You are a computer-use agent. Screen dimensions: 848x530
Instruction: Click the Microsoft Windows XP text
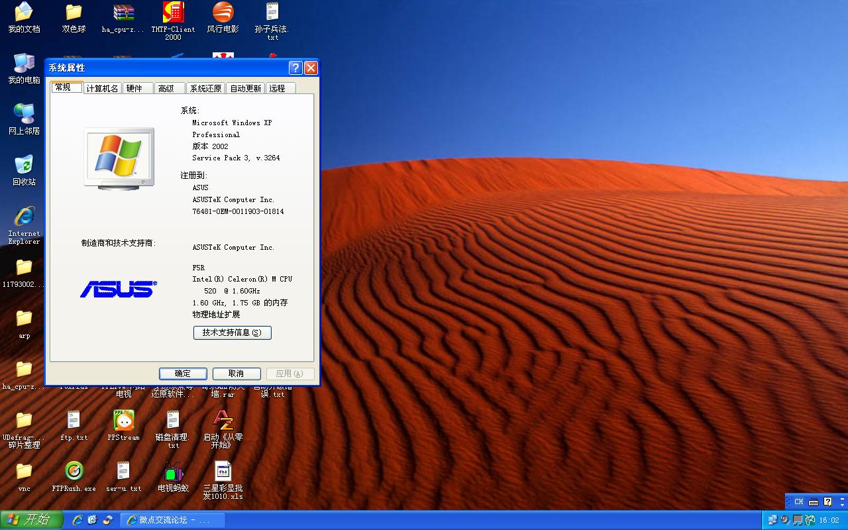pos(232,123)
